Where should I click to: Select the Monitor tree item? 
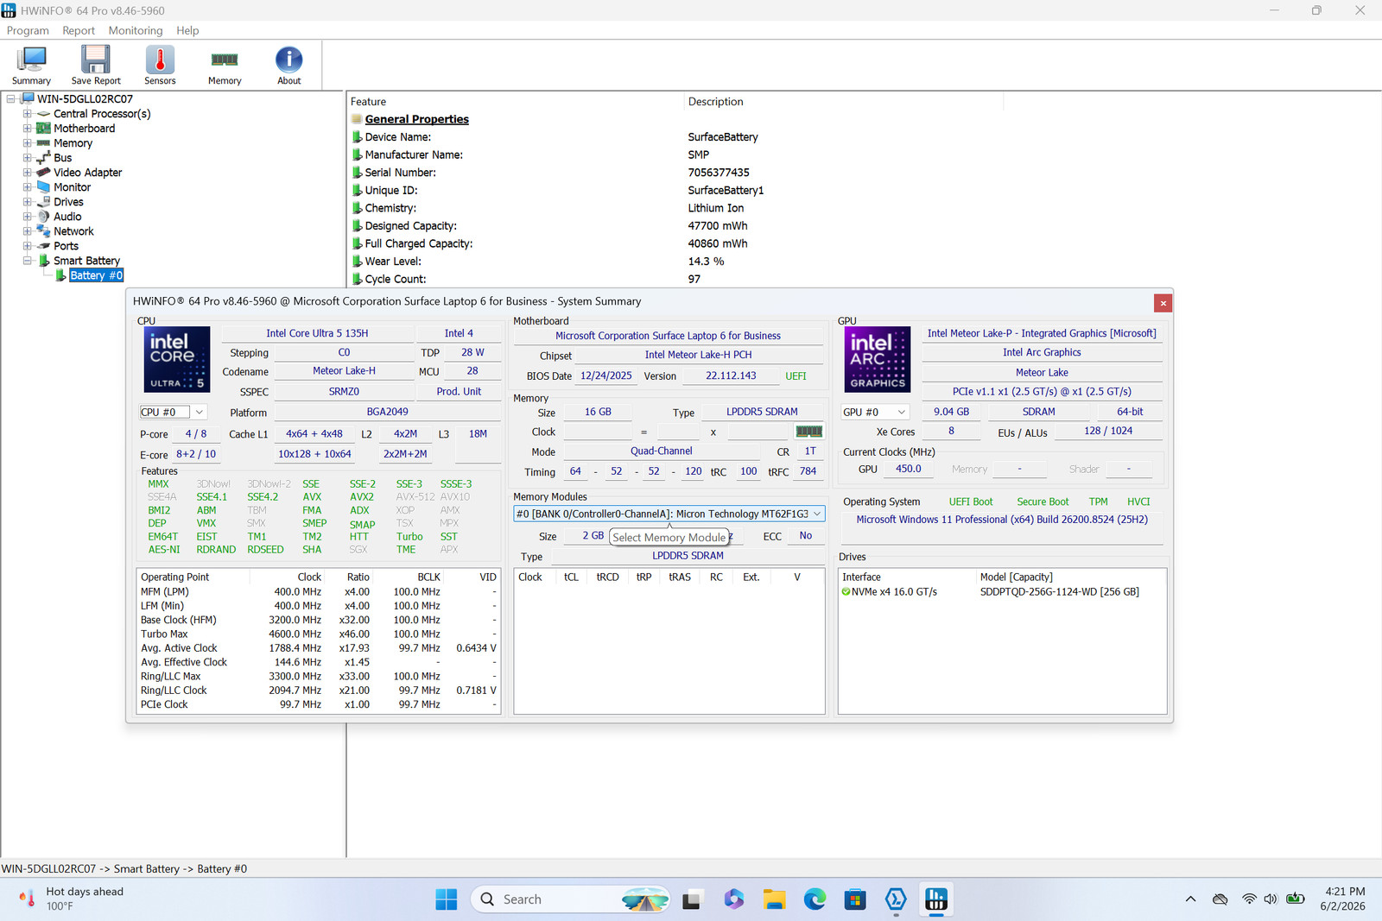tap(72, 187)
